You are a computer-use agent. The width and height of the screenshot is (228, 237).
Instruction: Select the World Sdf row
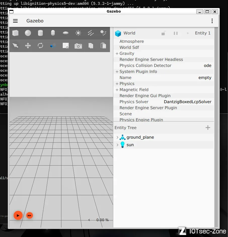point(164,48)
